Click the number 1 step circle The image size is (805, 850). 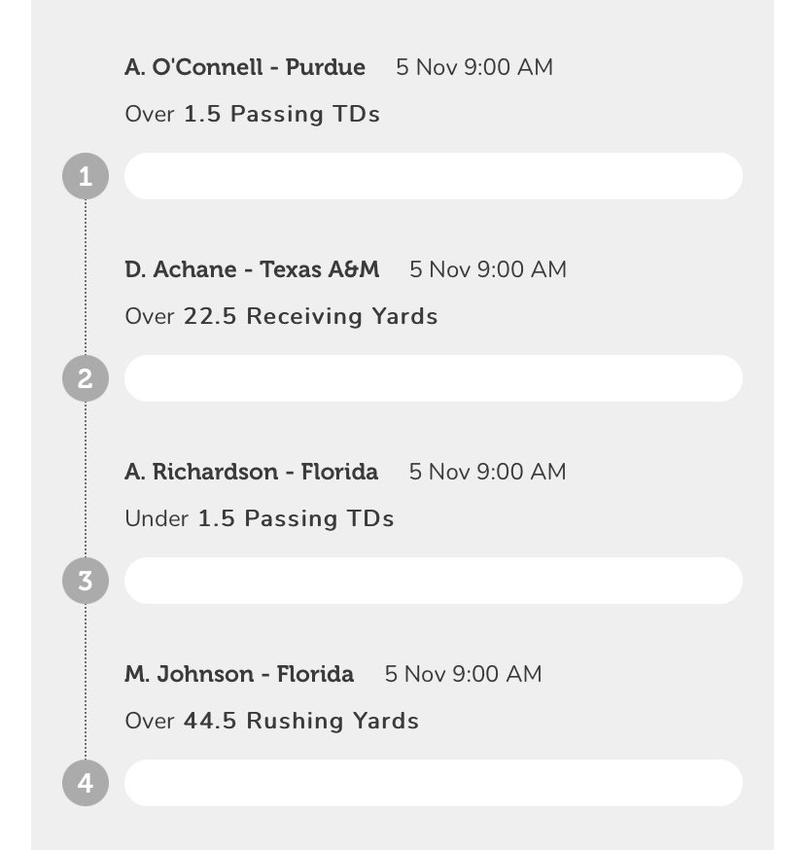(x=86, y=177)
